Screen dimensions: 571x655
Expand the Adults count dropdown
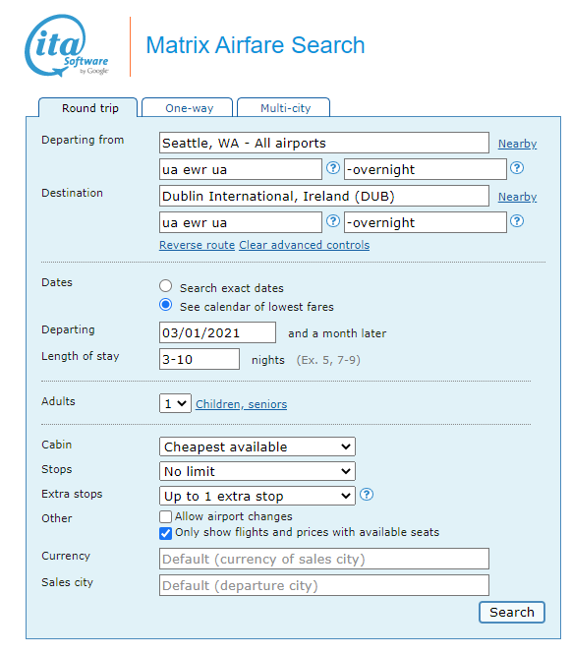(175, 403)
